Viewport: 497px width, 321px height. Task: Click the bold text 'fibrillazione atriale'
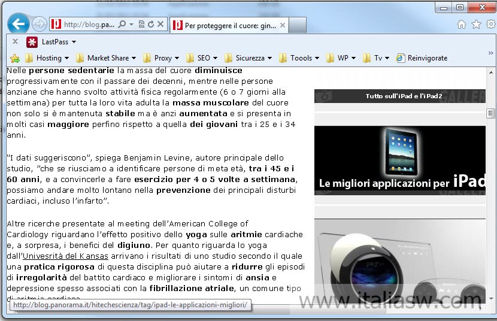[x=192, y=289]
